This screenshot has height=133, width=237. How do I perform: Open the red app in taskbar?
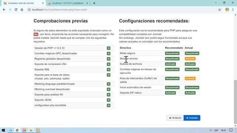pyautogui.click(x=24, y=130)
